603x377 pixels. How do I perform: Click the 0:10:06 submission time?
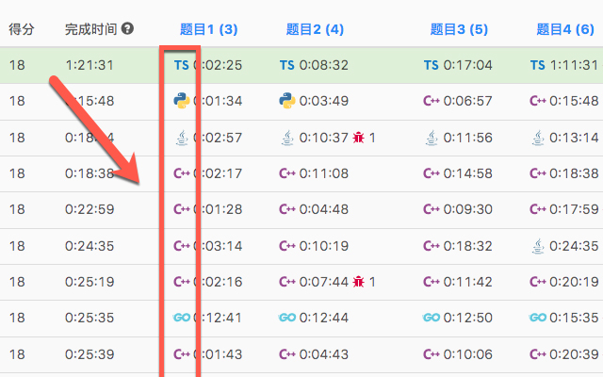(x=467, y=354)
